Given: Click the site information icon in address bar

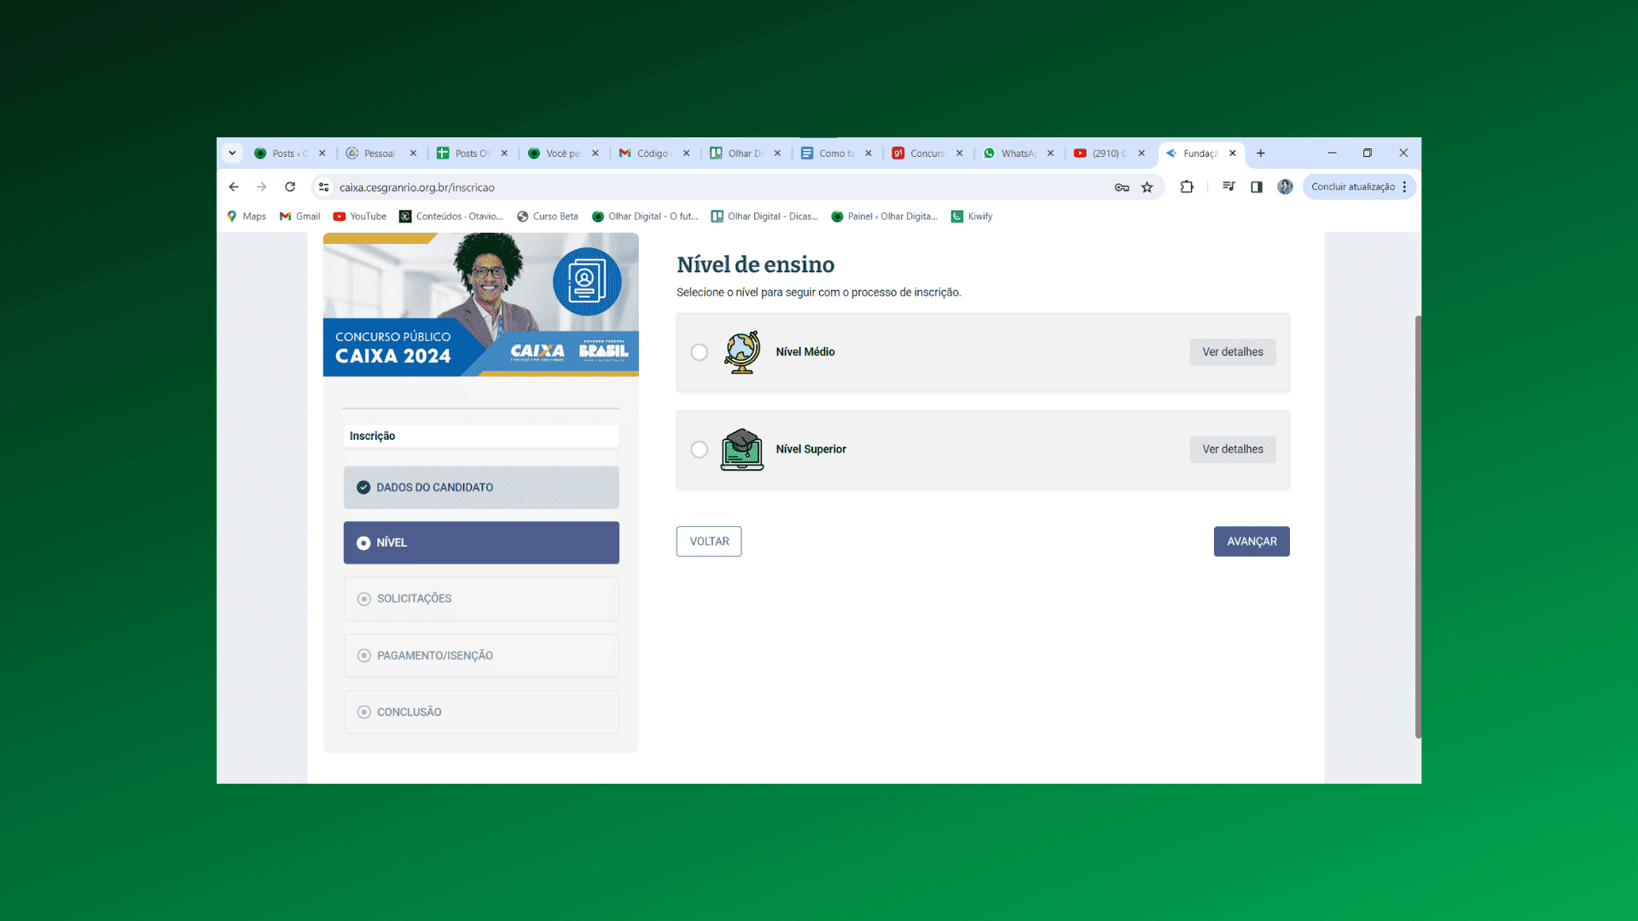Looking at the screenshot, I should (324, 187).
